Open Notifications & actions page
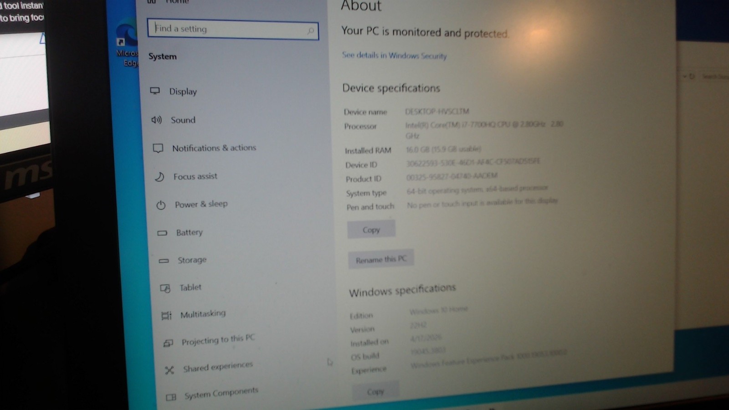This screenshot has width=729, height=410. 214,148
